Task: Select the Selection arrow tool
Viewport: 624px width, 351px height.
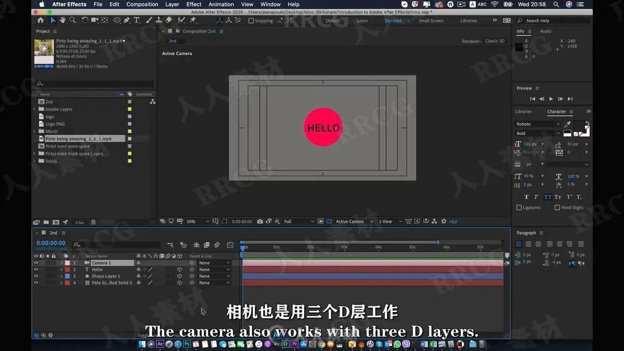Action: coord(53,20)
